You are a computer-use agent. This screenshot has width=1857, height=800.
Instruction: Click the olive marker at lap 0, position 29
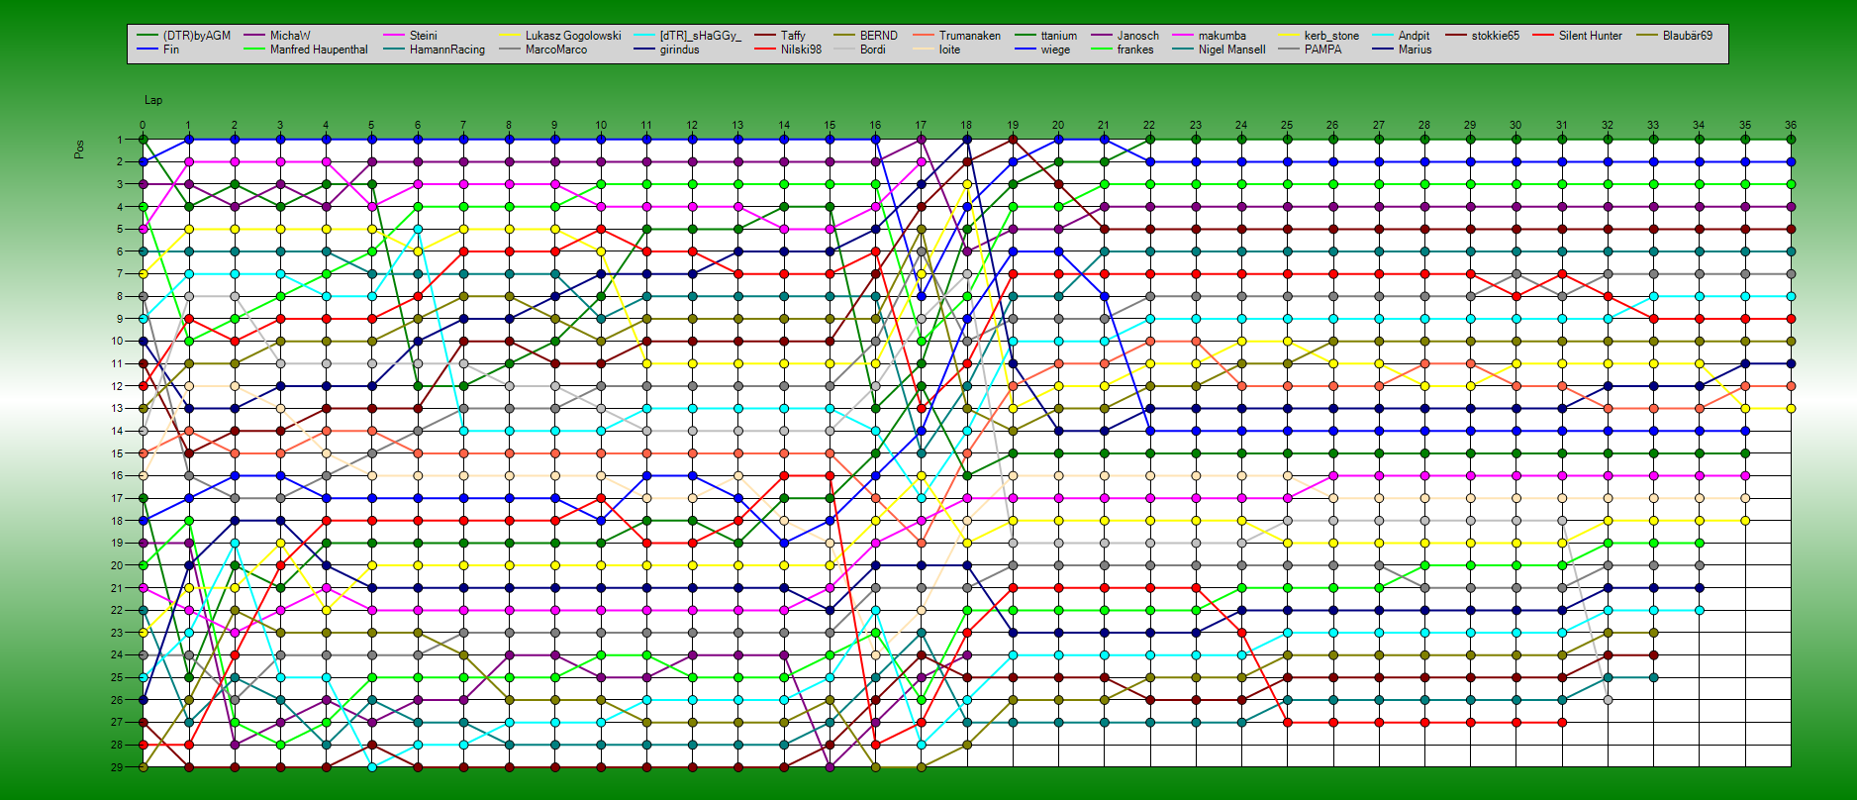pos(143,767)
